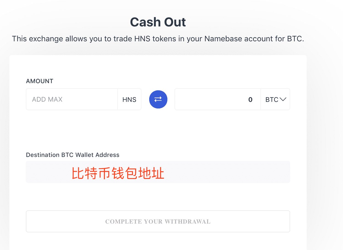Click the Cash Out page heading
Screen dimensions: 343x250
pos(158,22)
